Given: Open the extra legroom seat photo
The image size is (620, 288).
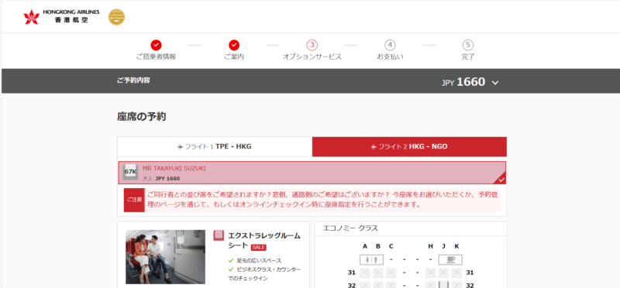Looking at the screenshot, I should click(x=165, y=257).
